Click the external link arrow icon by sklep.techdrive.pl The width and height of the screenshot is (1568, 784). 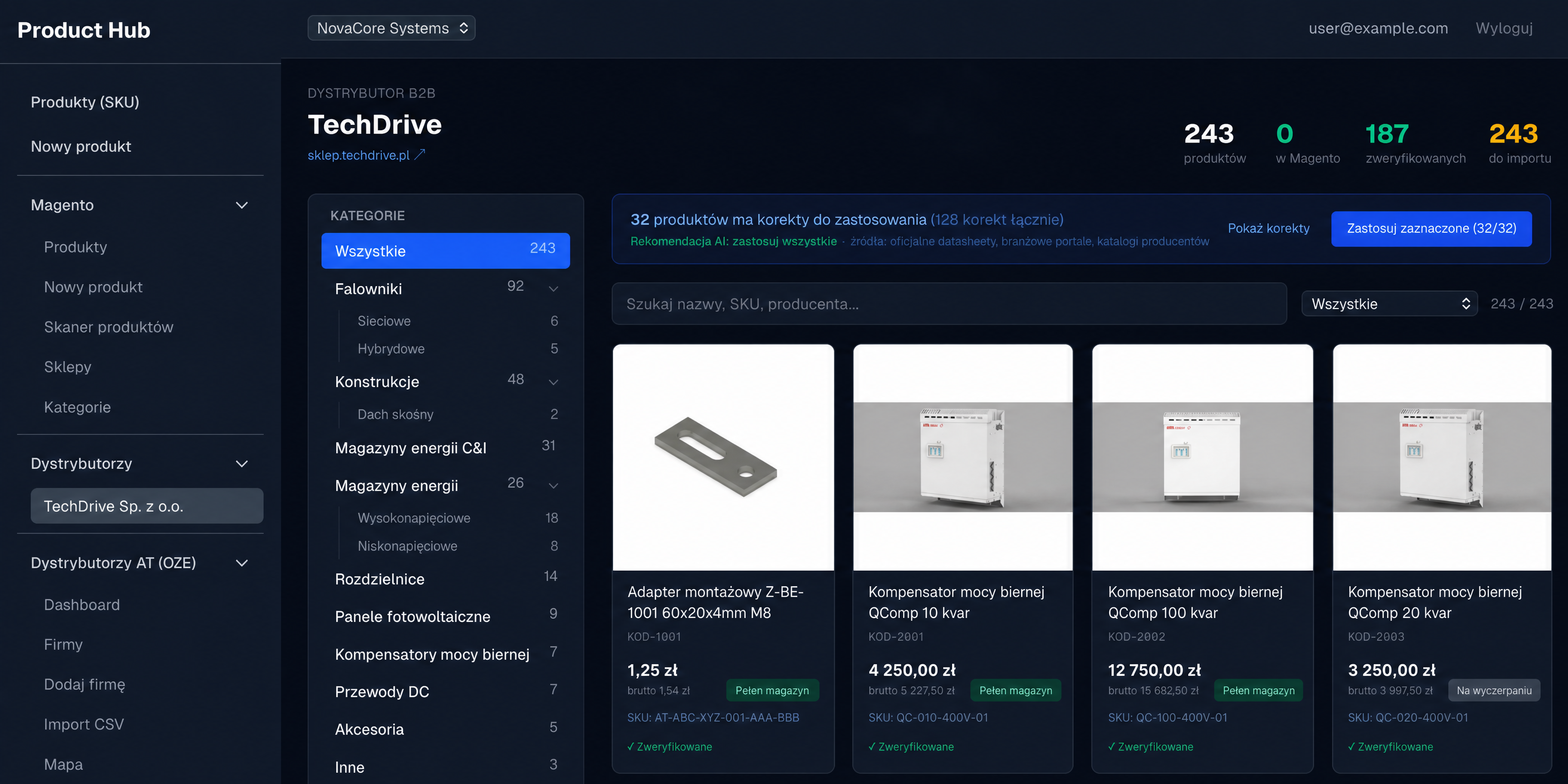point(420,155)
